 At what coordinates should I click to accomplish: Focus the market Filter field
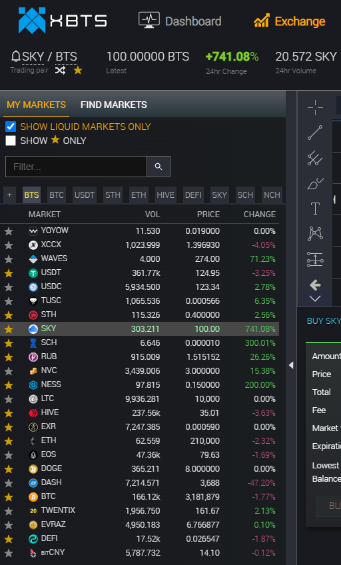76,167
